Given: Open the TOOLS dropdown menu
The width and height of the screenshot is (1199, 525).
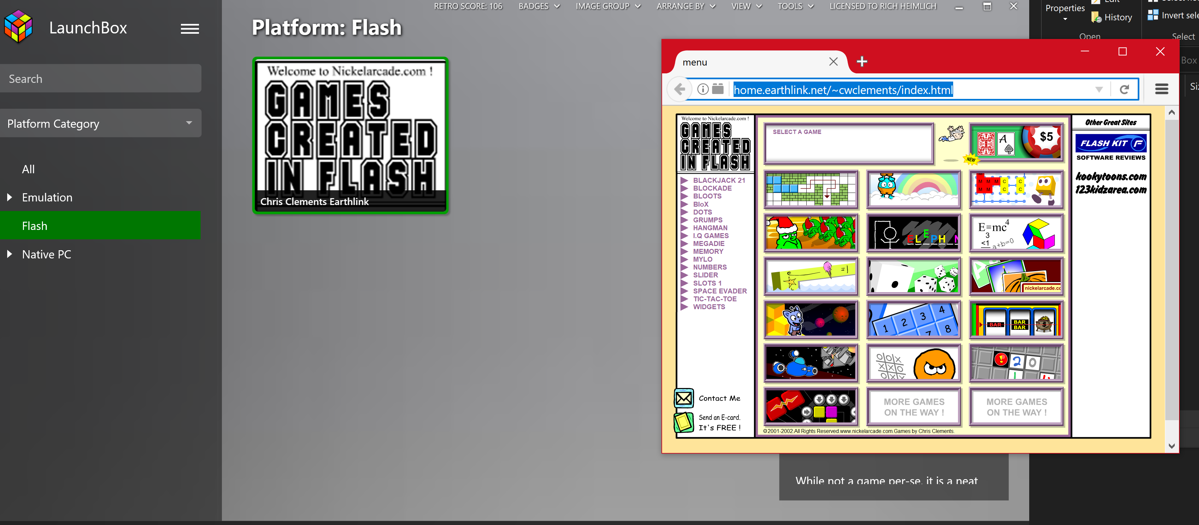Looking at the screenshot, I should pyautogui.click(x=796, y=6).
